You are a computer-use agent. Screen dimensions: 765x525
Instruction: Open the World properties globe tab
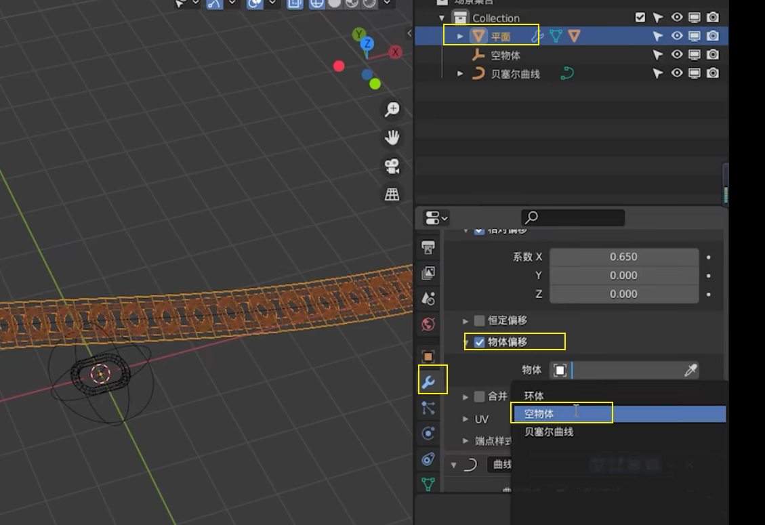pos(428,324)
